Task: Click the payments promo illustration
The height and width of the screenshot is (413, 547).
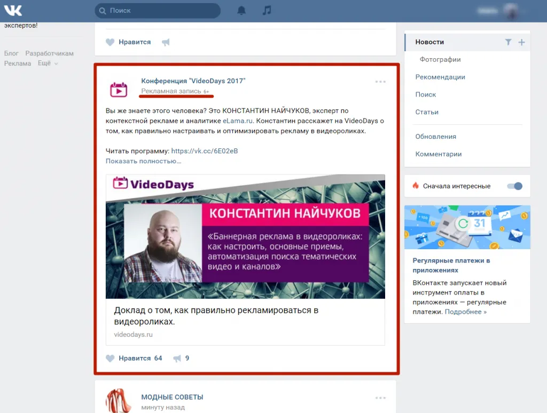Action: click(x=467, y=227)
